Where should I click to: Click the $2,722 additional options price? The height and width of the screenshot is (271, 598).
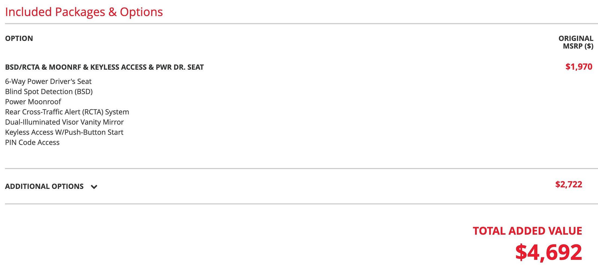click(568, 185)
